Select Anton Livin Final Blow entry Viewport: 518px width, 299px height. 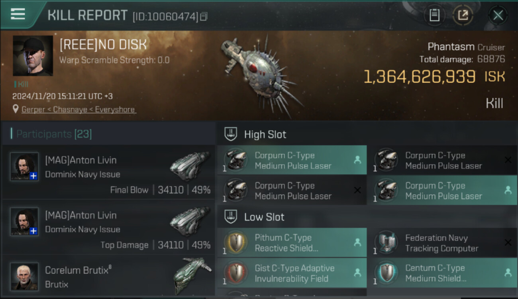point(108,172)
